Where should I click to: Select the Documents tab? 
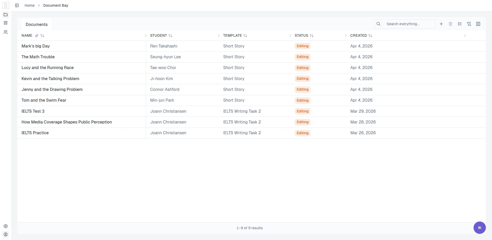37,24
